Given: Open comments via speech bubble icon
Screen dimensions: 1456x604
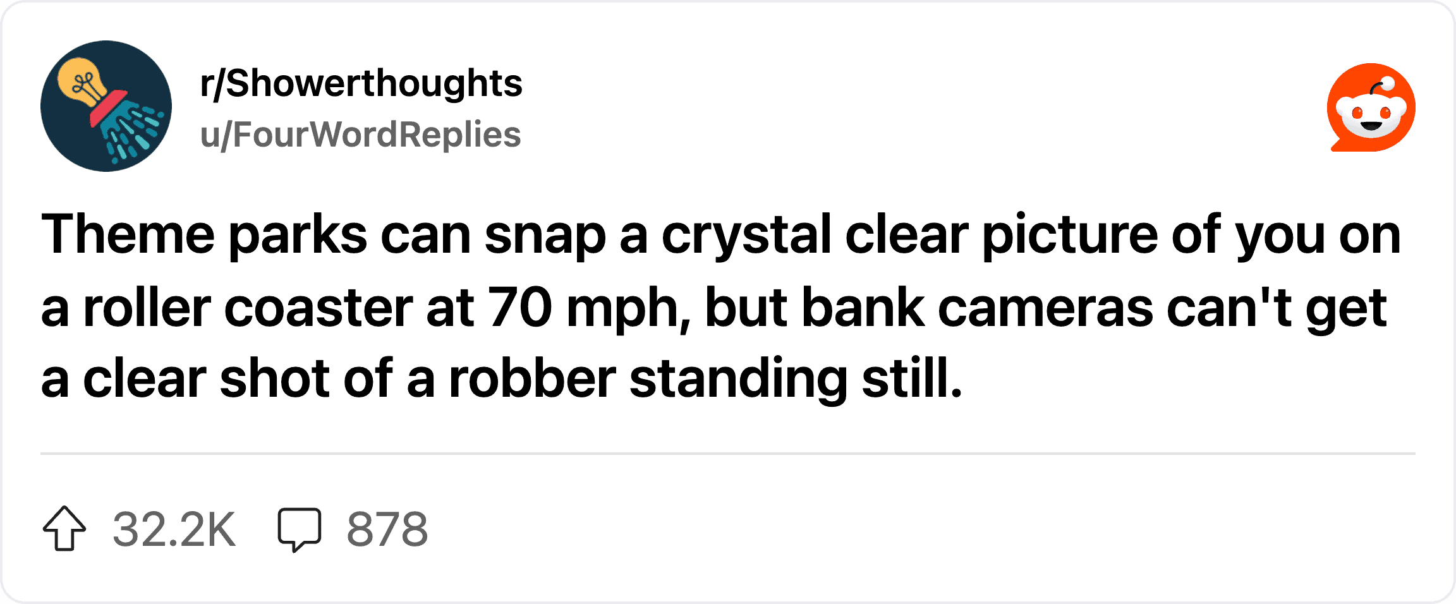Looking at the screenshot, I should [x=300, y=529].
